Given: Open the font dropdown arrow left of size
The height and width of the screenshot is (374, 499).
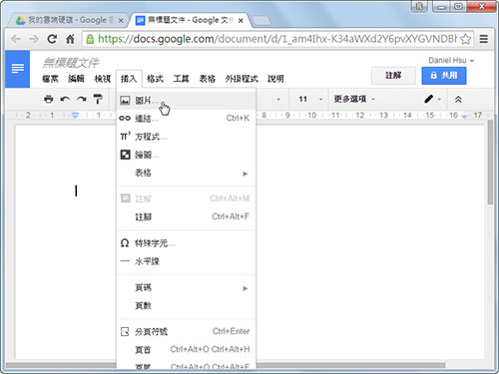Looking at the screenshot, I should click(278, 99).
